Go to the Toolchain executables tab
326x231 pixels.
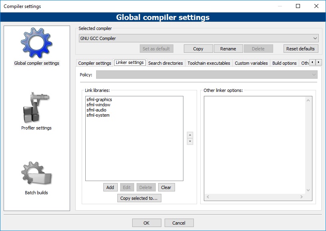(209, 63)
